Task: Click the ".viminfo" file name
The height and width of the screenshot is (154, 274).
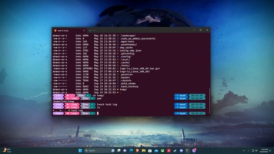Action: coord(125,80)
